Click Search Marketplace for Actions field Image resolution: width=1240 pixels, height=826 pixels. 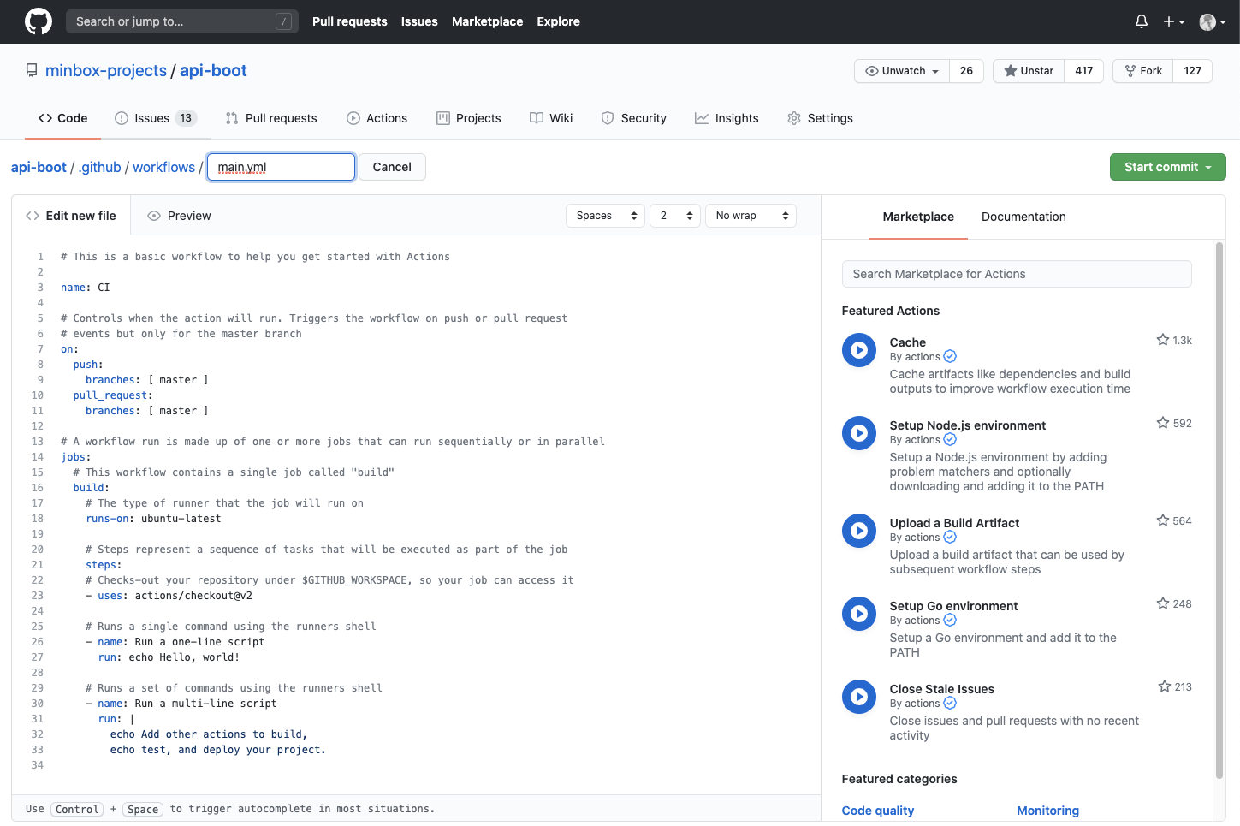coord(1017,274)
